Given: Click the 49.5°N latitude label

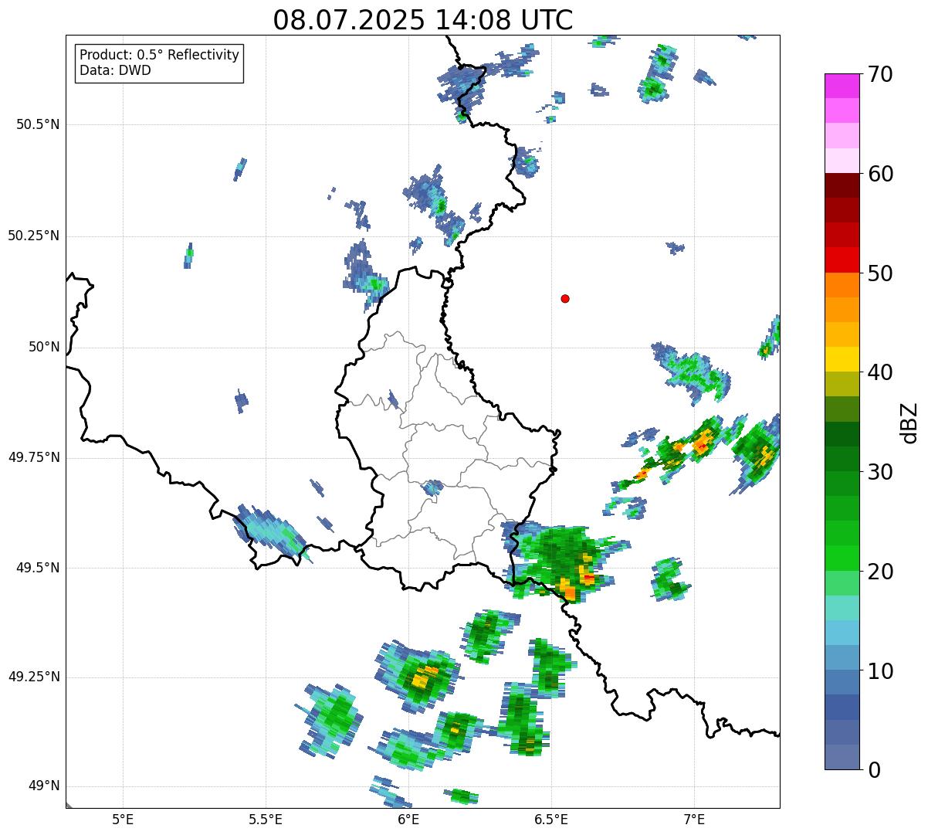Looking at the screenshot, I should coord(38,568).
